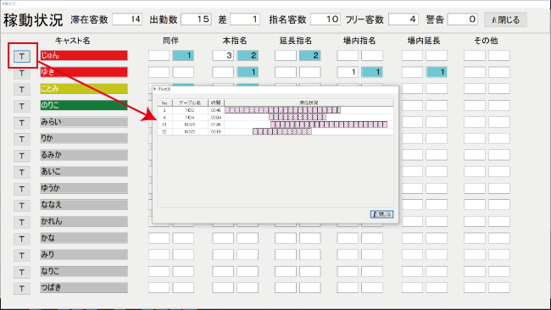Screen dimensions: 551x310
Task: Click the T button beside みり
Action: pos(22,256)
